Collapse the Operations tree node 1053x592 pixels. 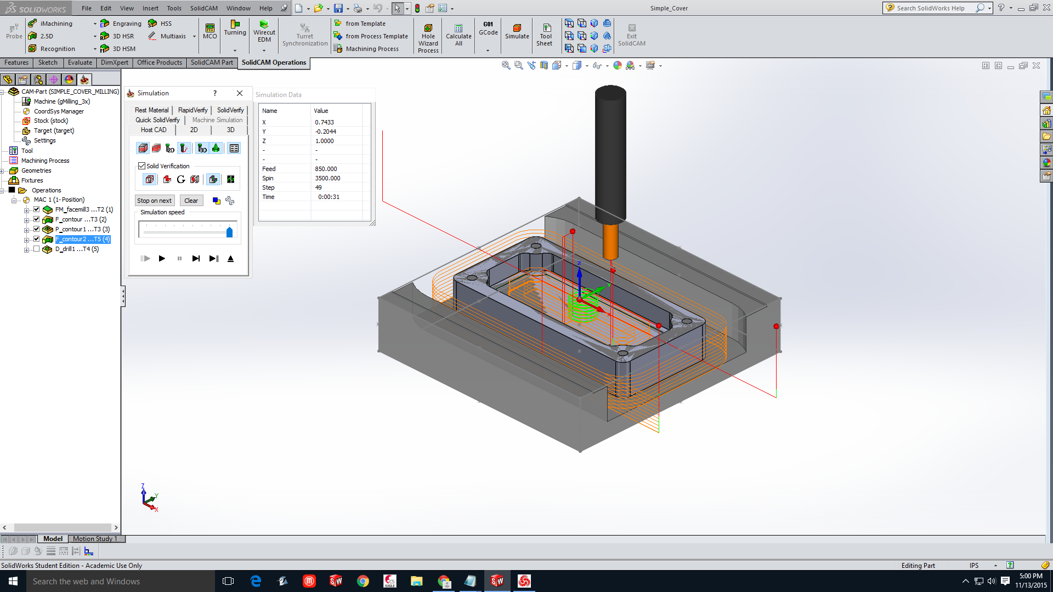tap(2, 191)
